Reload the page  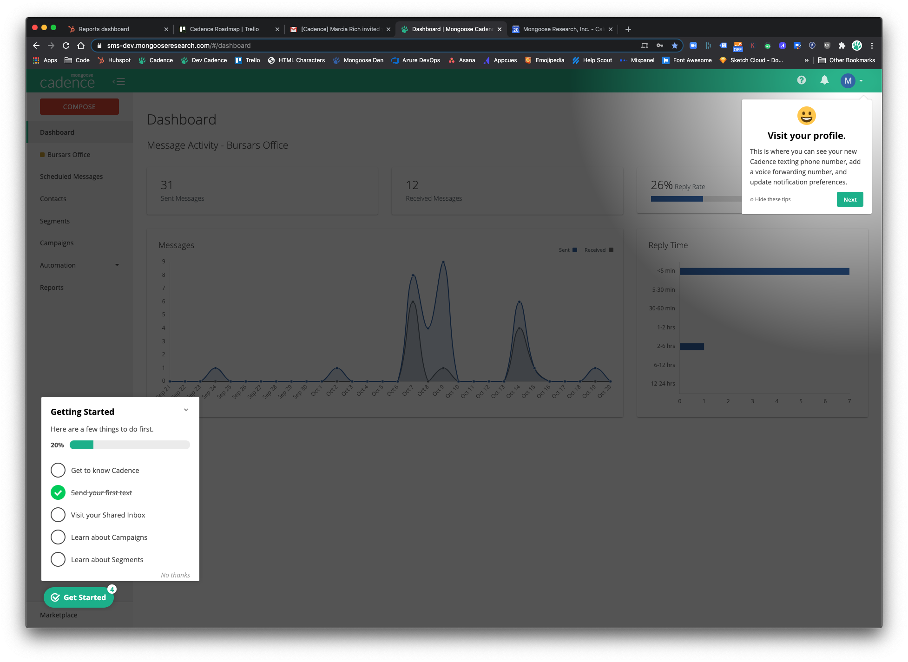[66, 46]
